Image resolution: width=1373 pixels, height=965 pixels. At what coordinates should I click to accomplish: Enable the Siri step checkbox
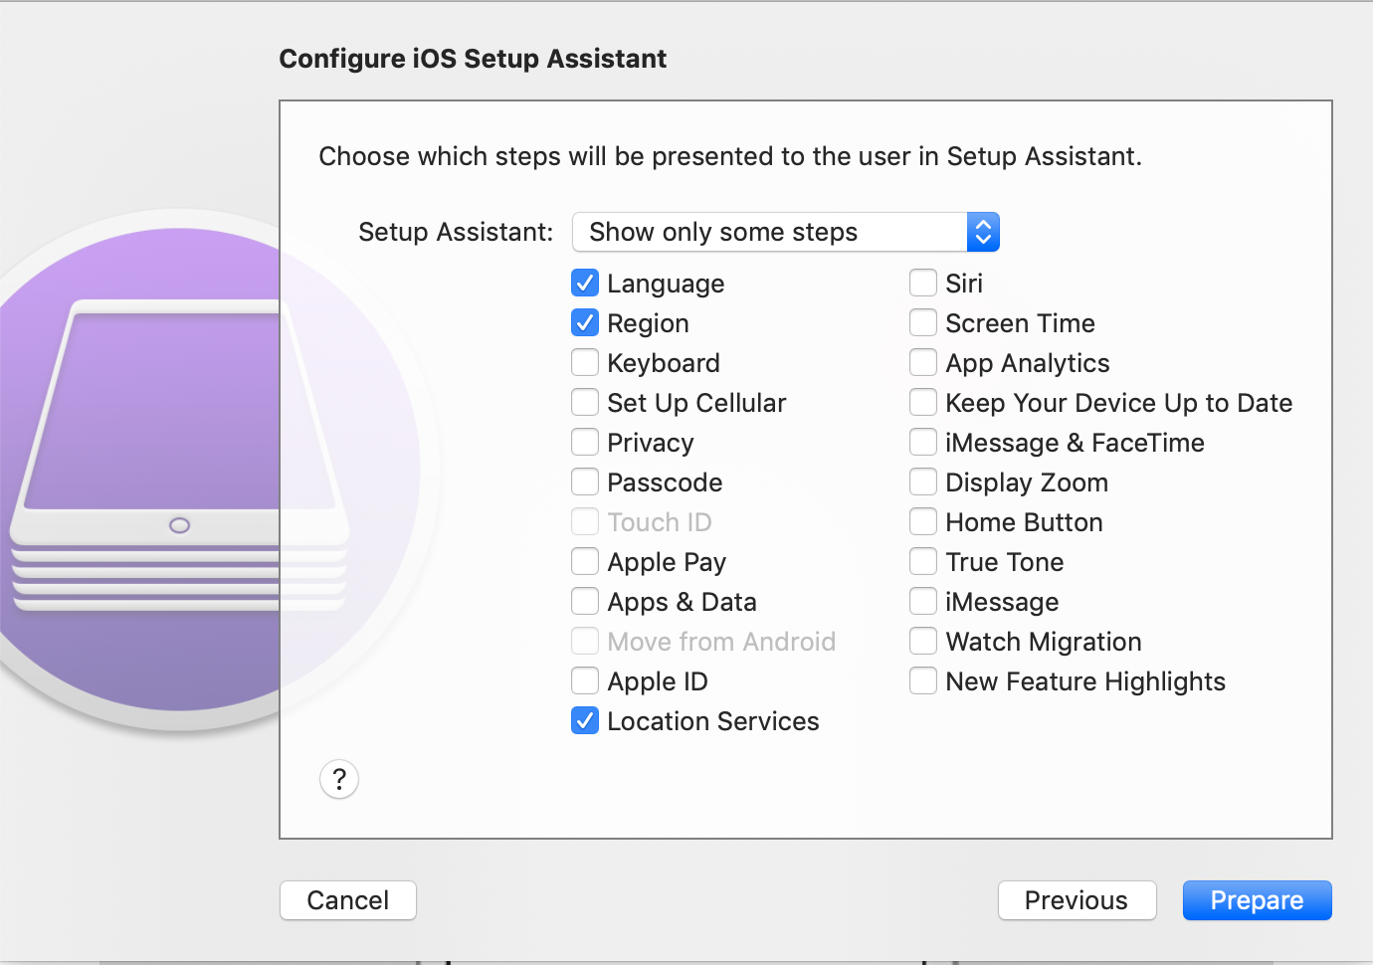point(923,284)
